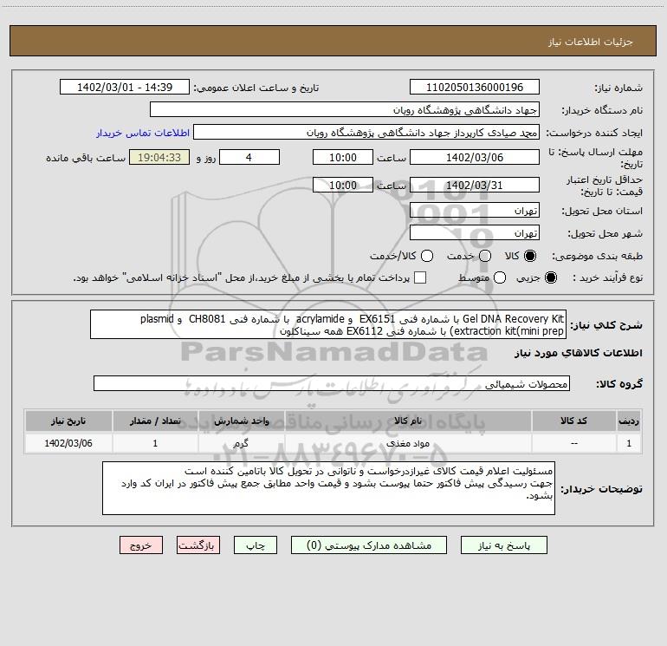
Task: Click the general need description text box
Action: [x=328, y=324]
